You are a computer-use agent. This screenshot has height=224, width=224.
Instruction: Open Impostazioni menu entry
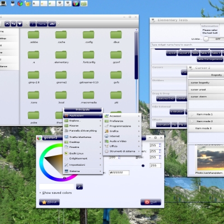point(83,165)
